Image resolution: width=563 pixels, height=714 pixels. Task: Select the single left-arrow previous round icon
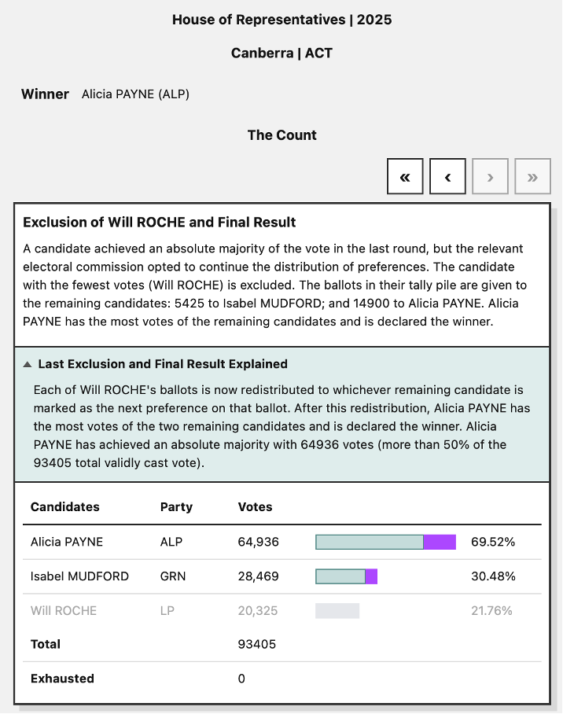point(447,176)
